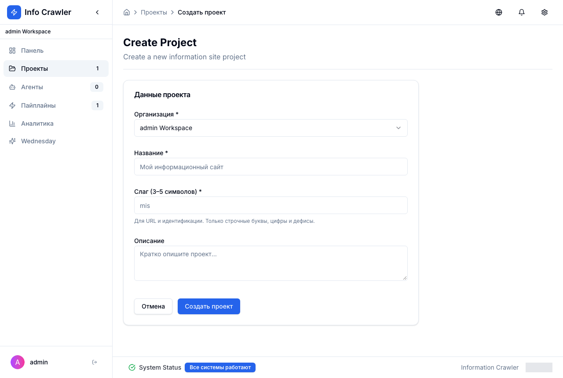Image resolution: width=563 pixels, height=378 pixels.
Task: Open Wednesday in the sidebar
Action: click(56, 141)
